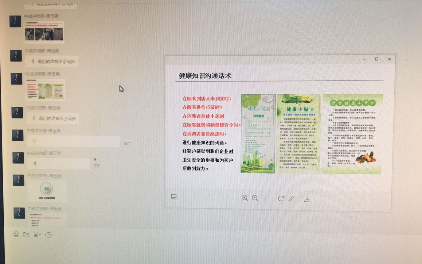Download the image using the save icon
Screen dimensions: 422x264
(x=307, y=199)
